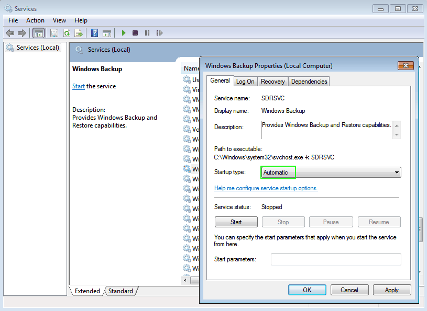427x311 pixels.
Task: Click the Start button in the properties dialog
Action: click(236, 222)
